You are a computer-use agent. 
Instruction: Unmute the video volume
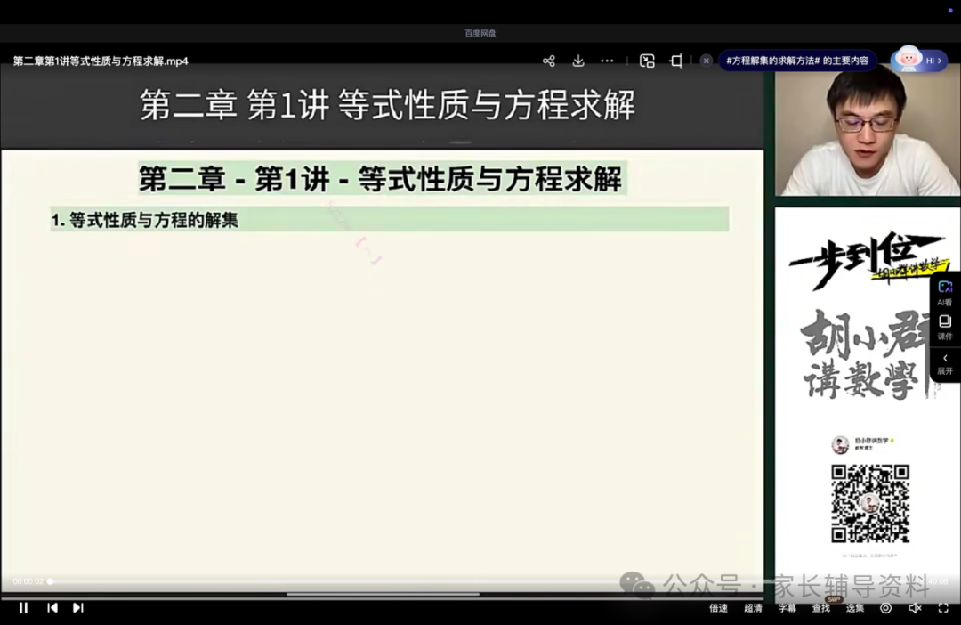tap(915, 608)
